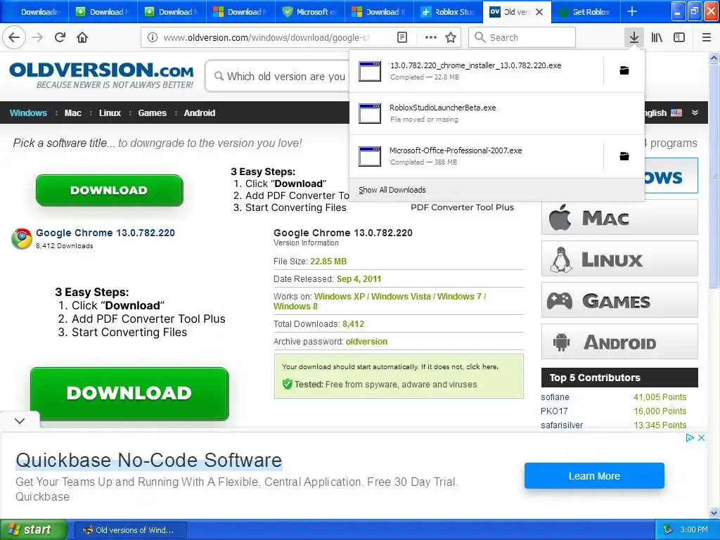Switch to the Roblox Studio tab
This screenshot has height=540, width=720.
[x=449, y=12]
